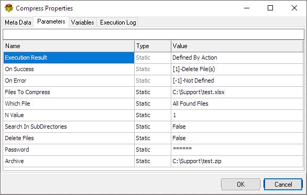This screenshot has width=307, height=195.
Task: Click the N Value cell showing 1
Action: click(x=237, y=115)
